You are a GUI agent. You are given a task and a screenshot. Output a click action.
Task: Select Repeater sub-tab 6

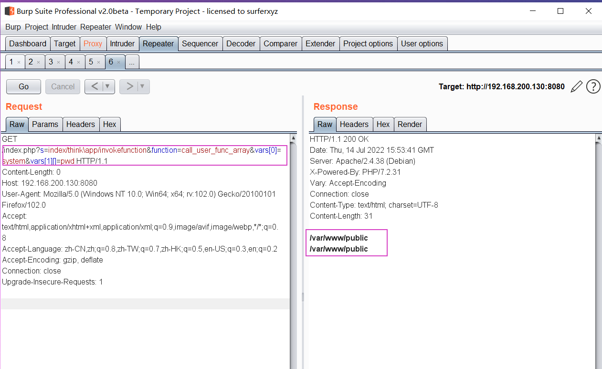[111, 62]
